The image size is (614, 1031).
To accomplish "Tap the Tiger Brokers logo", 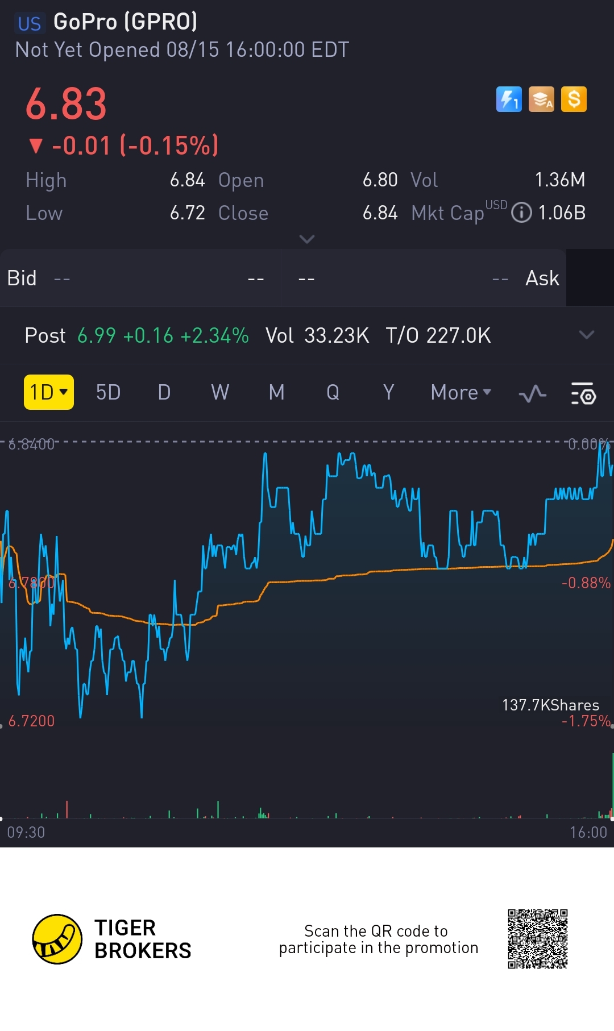I will click(x=111, y=939).
